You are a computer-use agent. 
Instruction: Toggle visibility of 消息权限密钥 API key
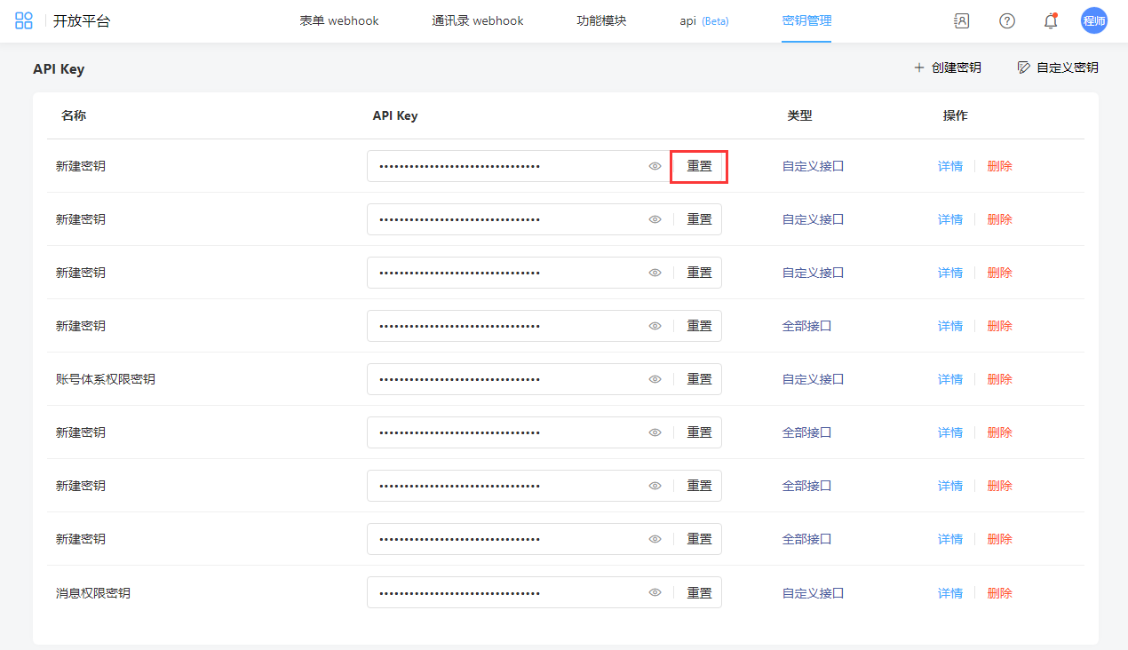coord(655,592)
